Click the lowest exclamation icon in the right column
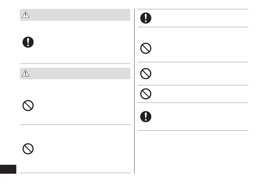268x190 pixels. point(146,117)
